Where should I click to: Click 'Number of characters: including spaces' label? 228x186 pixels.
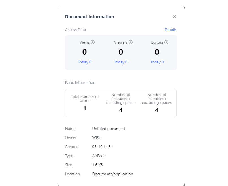pyautogui.click(x=121, y=99)
